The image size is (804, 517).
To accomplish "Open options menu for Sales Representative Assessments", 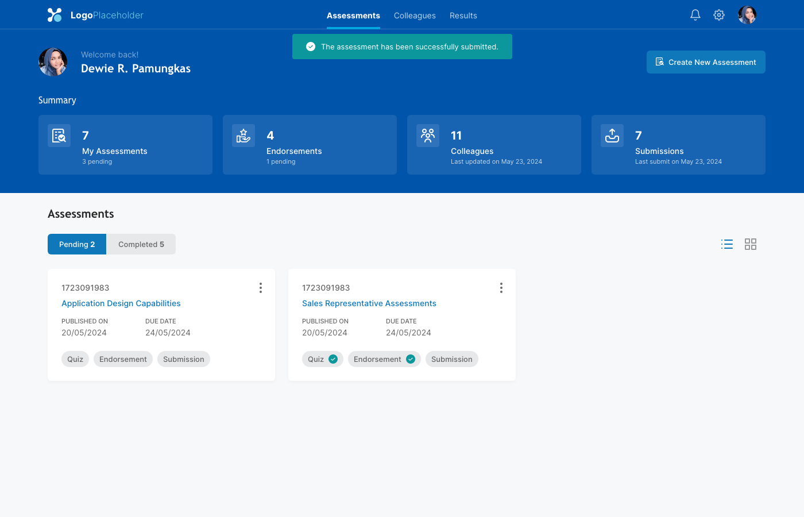I will pyautogui.click(x=501, y=288).
